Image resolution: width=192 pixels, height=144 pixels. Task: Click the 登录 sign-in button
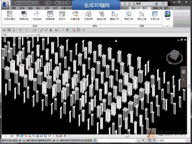pyautogui.click(x=137, y=4)
